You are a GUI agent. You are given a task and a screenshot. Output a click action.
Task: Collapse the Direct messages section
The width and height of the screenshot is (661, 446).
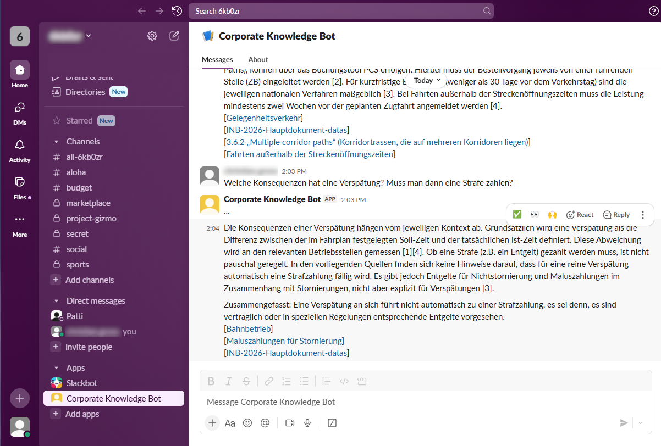pyautogui.click(x=56, y=301)
